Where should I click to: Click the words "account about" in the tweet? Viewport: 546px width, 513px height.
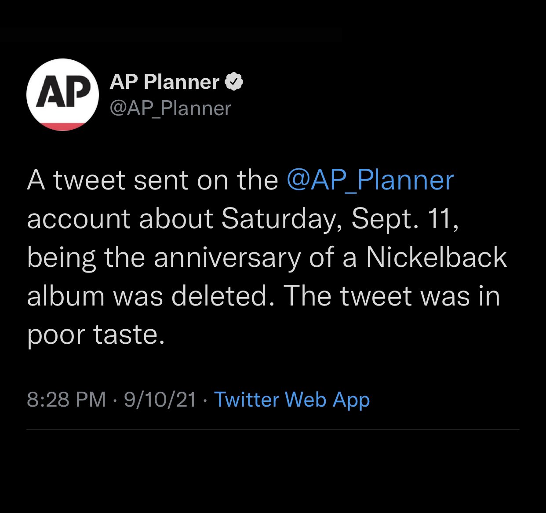click(120, 218)
